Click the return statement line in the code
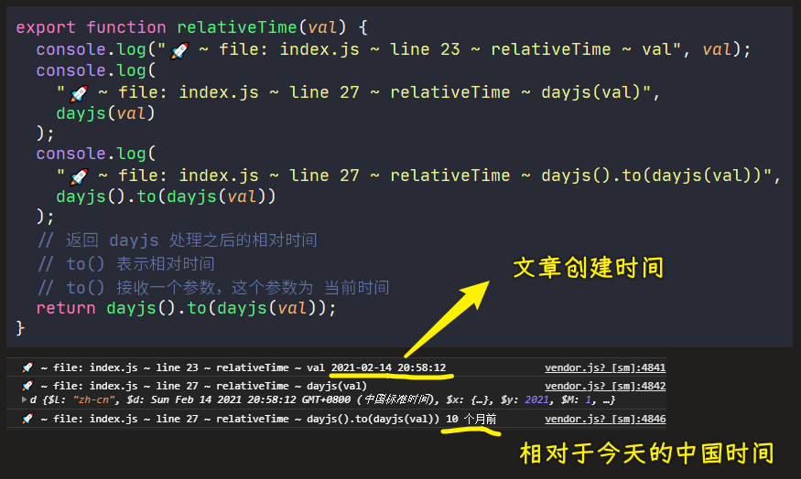Viewport: 801px width, 479px height. pyautogui.click(x=186, y=308)
